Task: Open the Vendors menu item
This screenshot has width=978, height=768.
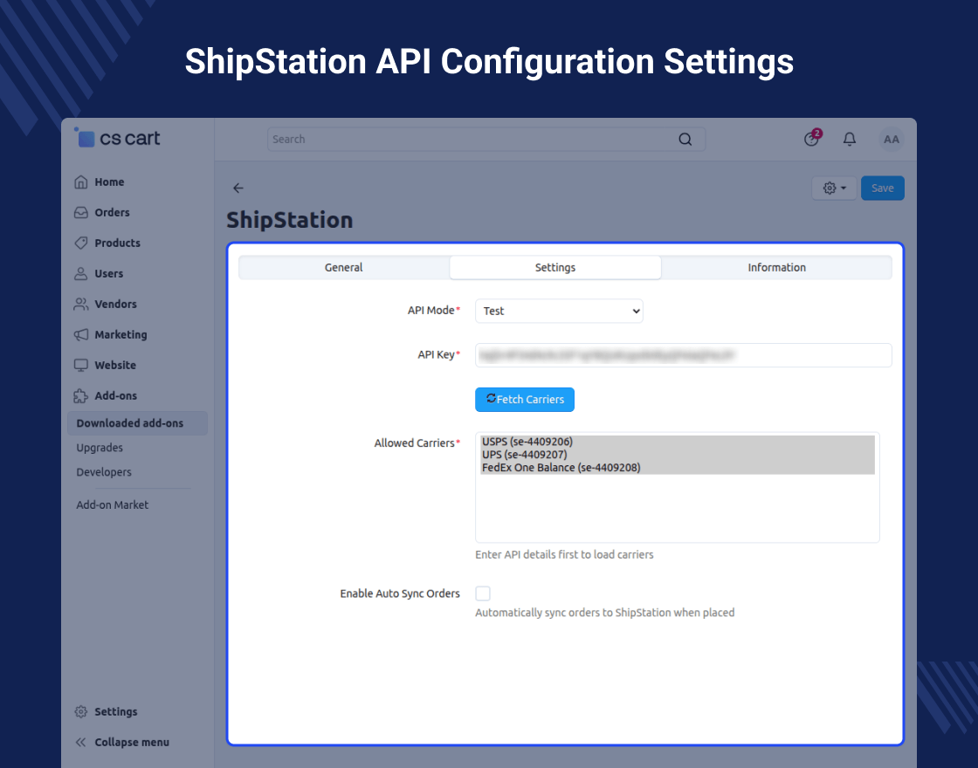Action: (115, 305)
